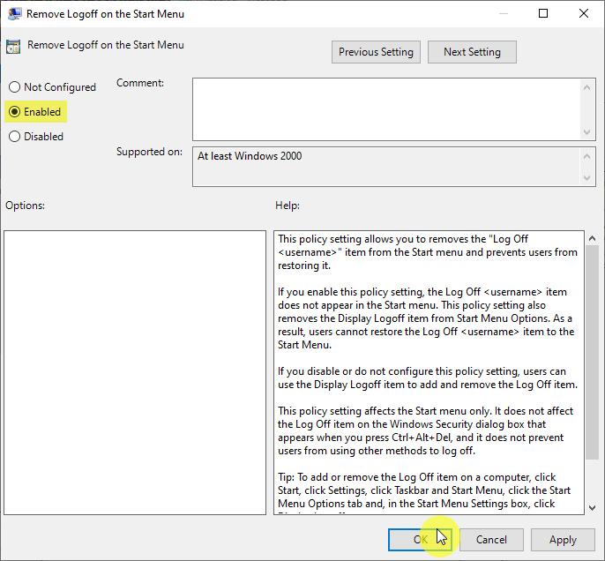This screenshot has height=561, width=605.
Task: Maximize the policy setting window
Action: (x=543, y=14)
